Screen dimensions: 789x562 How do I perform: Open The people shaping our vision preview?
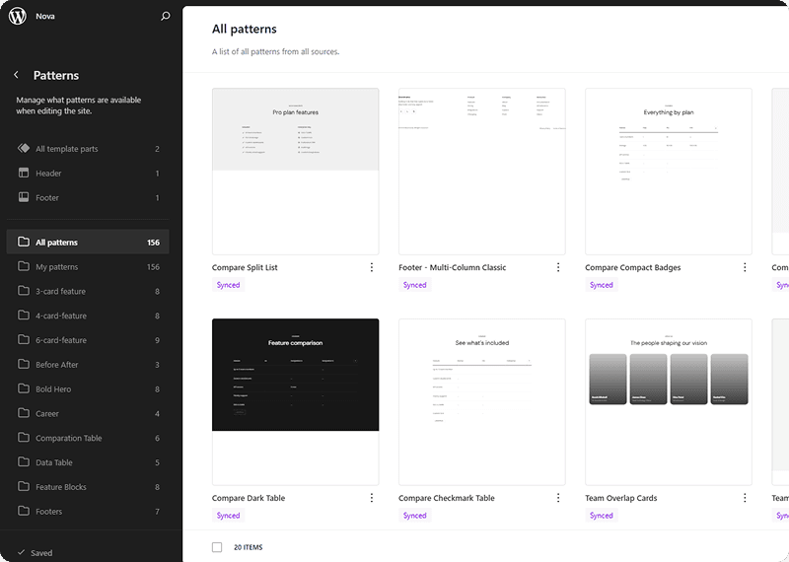[669, 401]
